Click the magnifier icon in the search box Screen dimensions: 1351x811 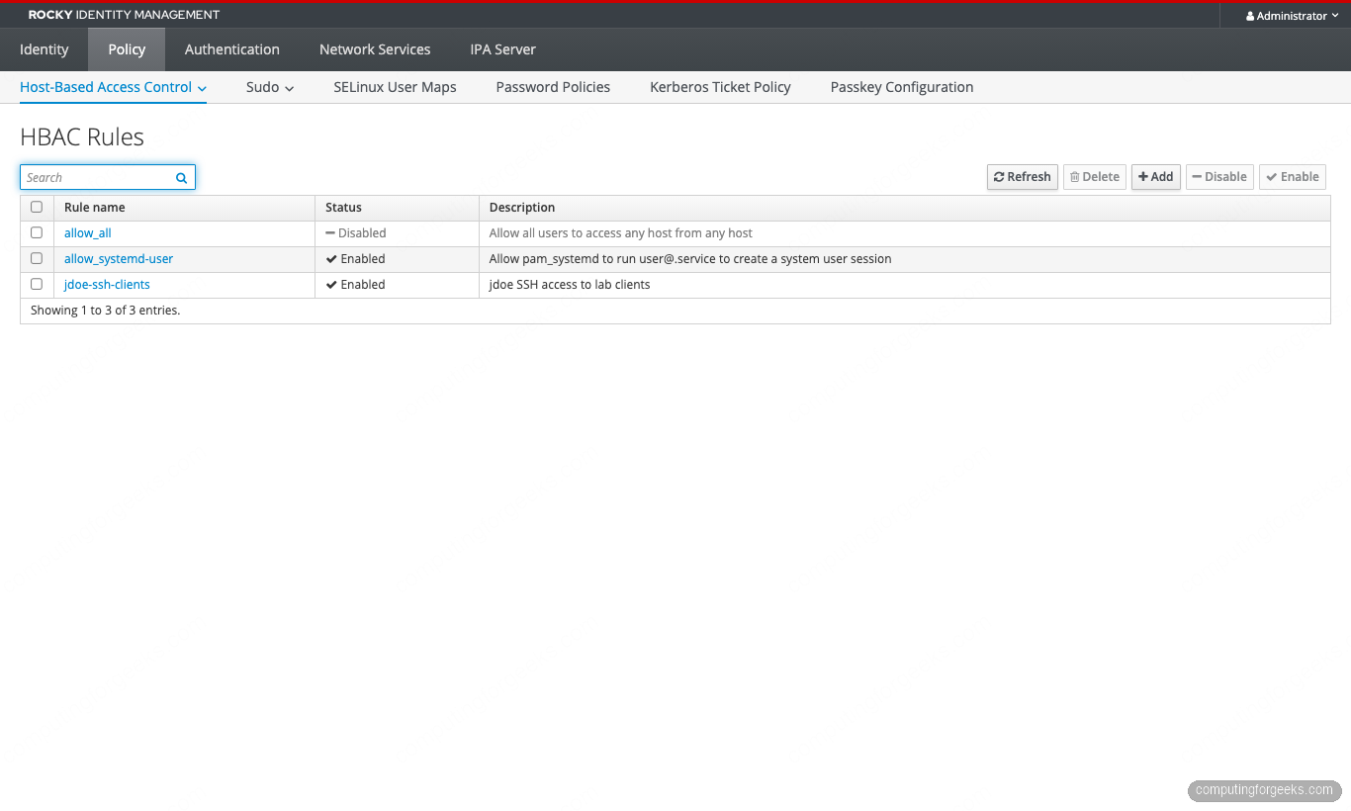pos(181,177)
